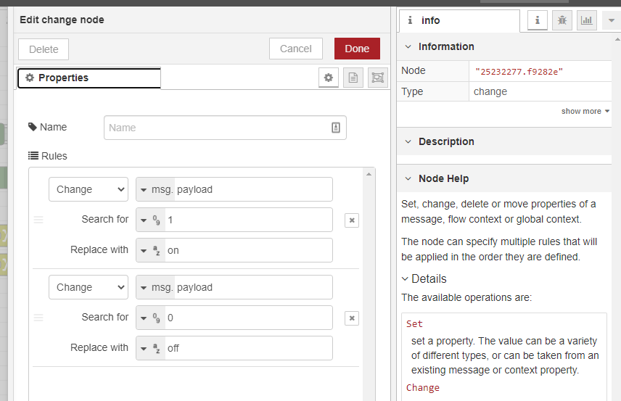The image size is (621, 401).
Task: Open sidebar tab list dropdown arrow
Action: (612, 20)
